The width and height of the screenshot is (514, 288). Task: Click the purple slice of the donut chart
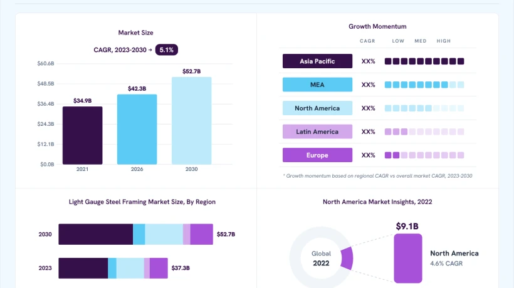347,258
